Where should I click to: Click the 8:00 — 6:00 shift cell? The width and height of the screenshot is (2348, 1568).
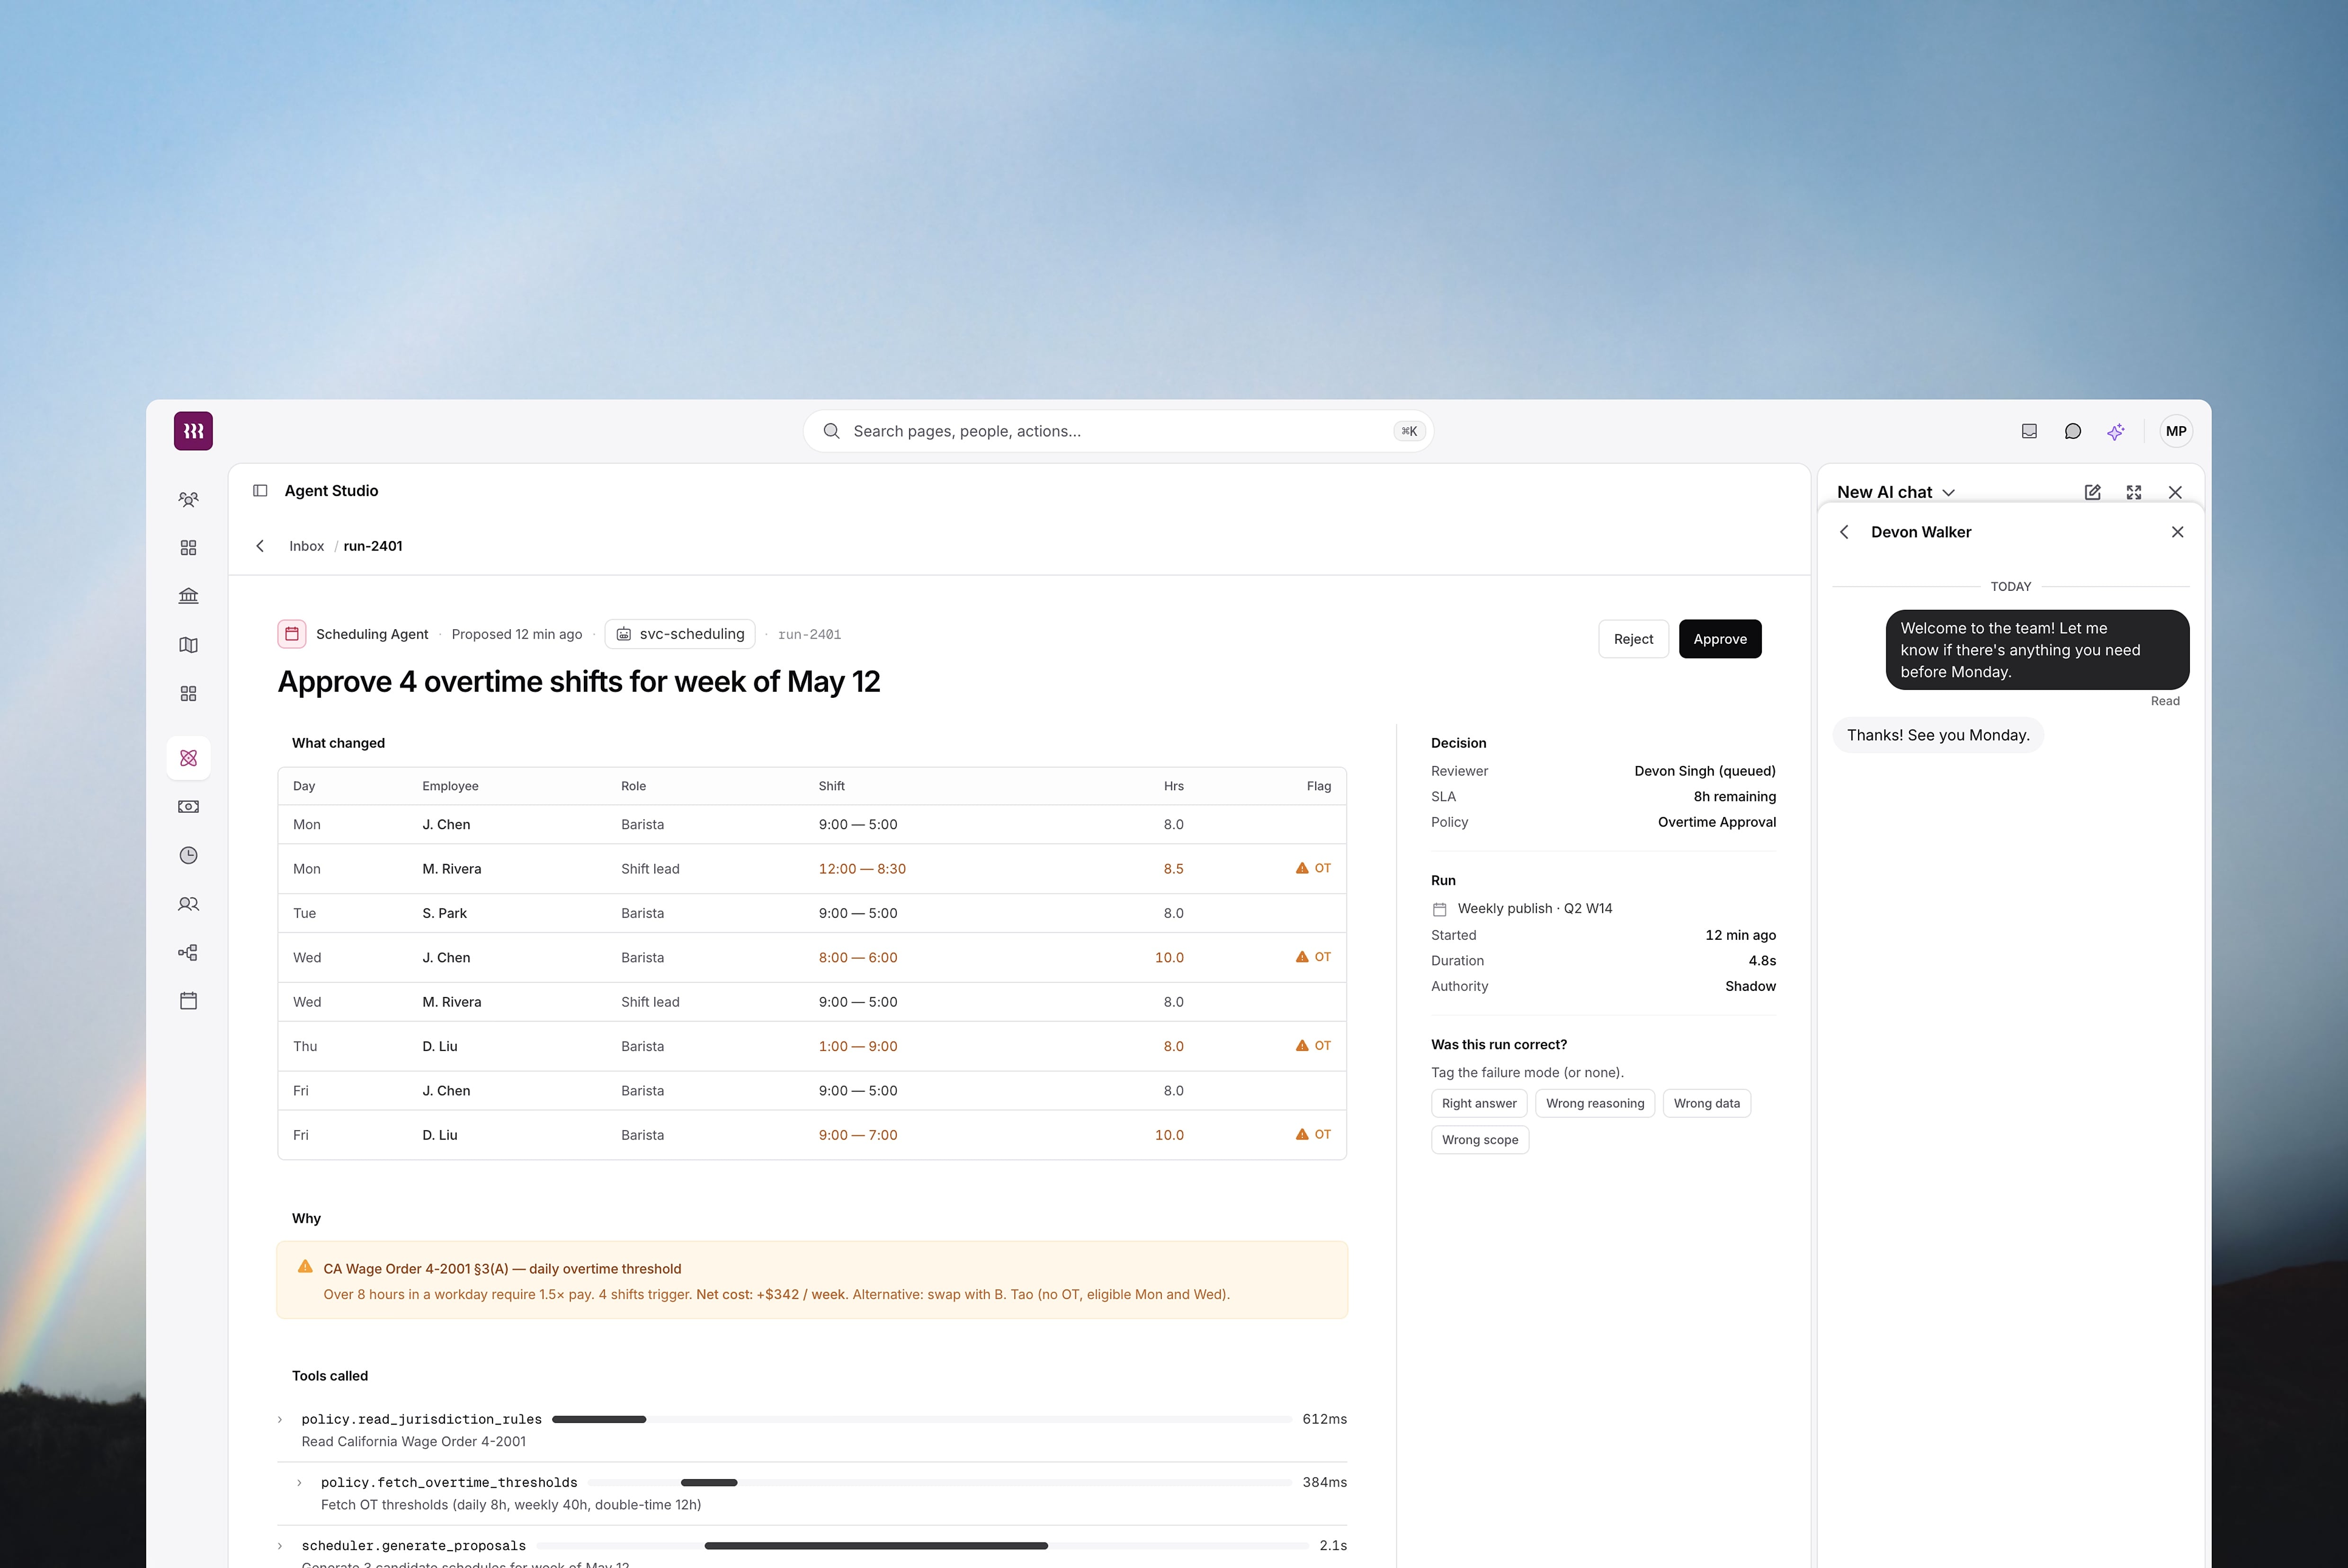(x=858, y=958)
